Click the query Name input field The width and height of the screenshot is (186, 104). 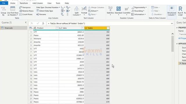182,34
